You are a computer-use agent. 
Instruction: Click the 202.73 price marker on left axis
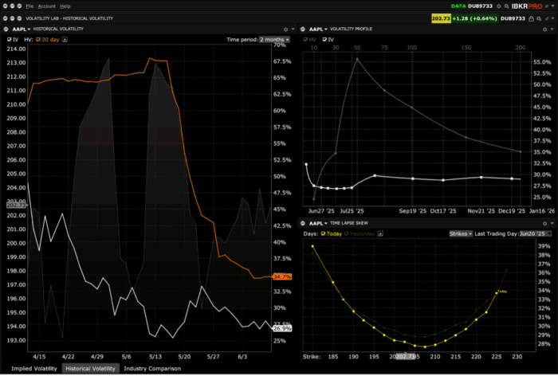click(16, 206)
